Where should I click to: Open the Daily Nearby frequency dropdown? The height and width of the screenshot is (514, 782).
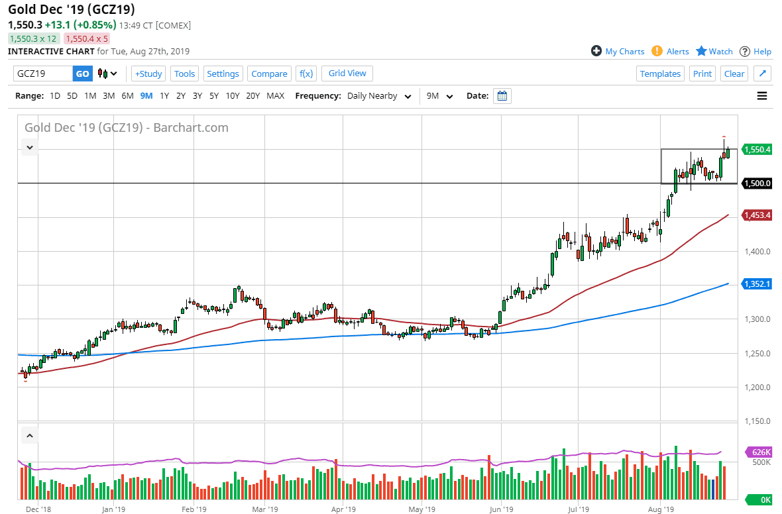point(378,96)
